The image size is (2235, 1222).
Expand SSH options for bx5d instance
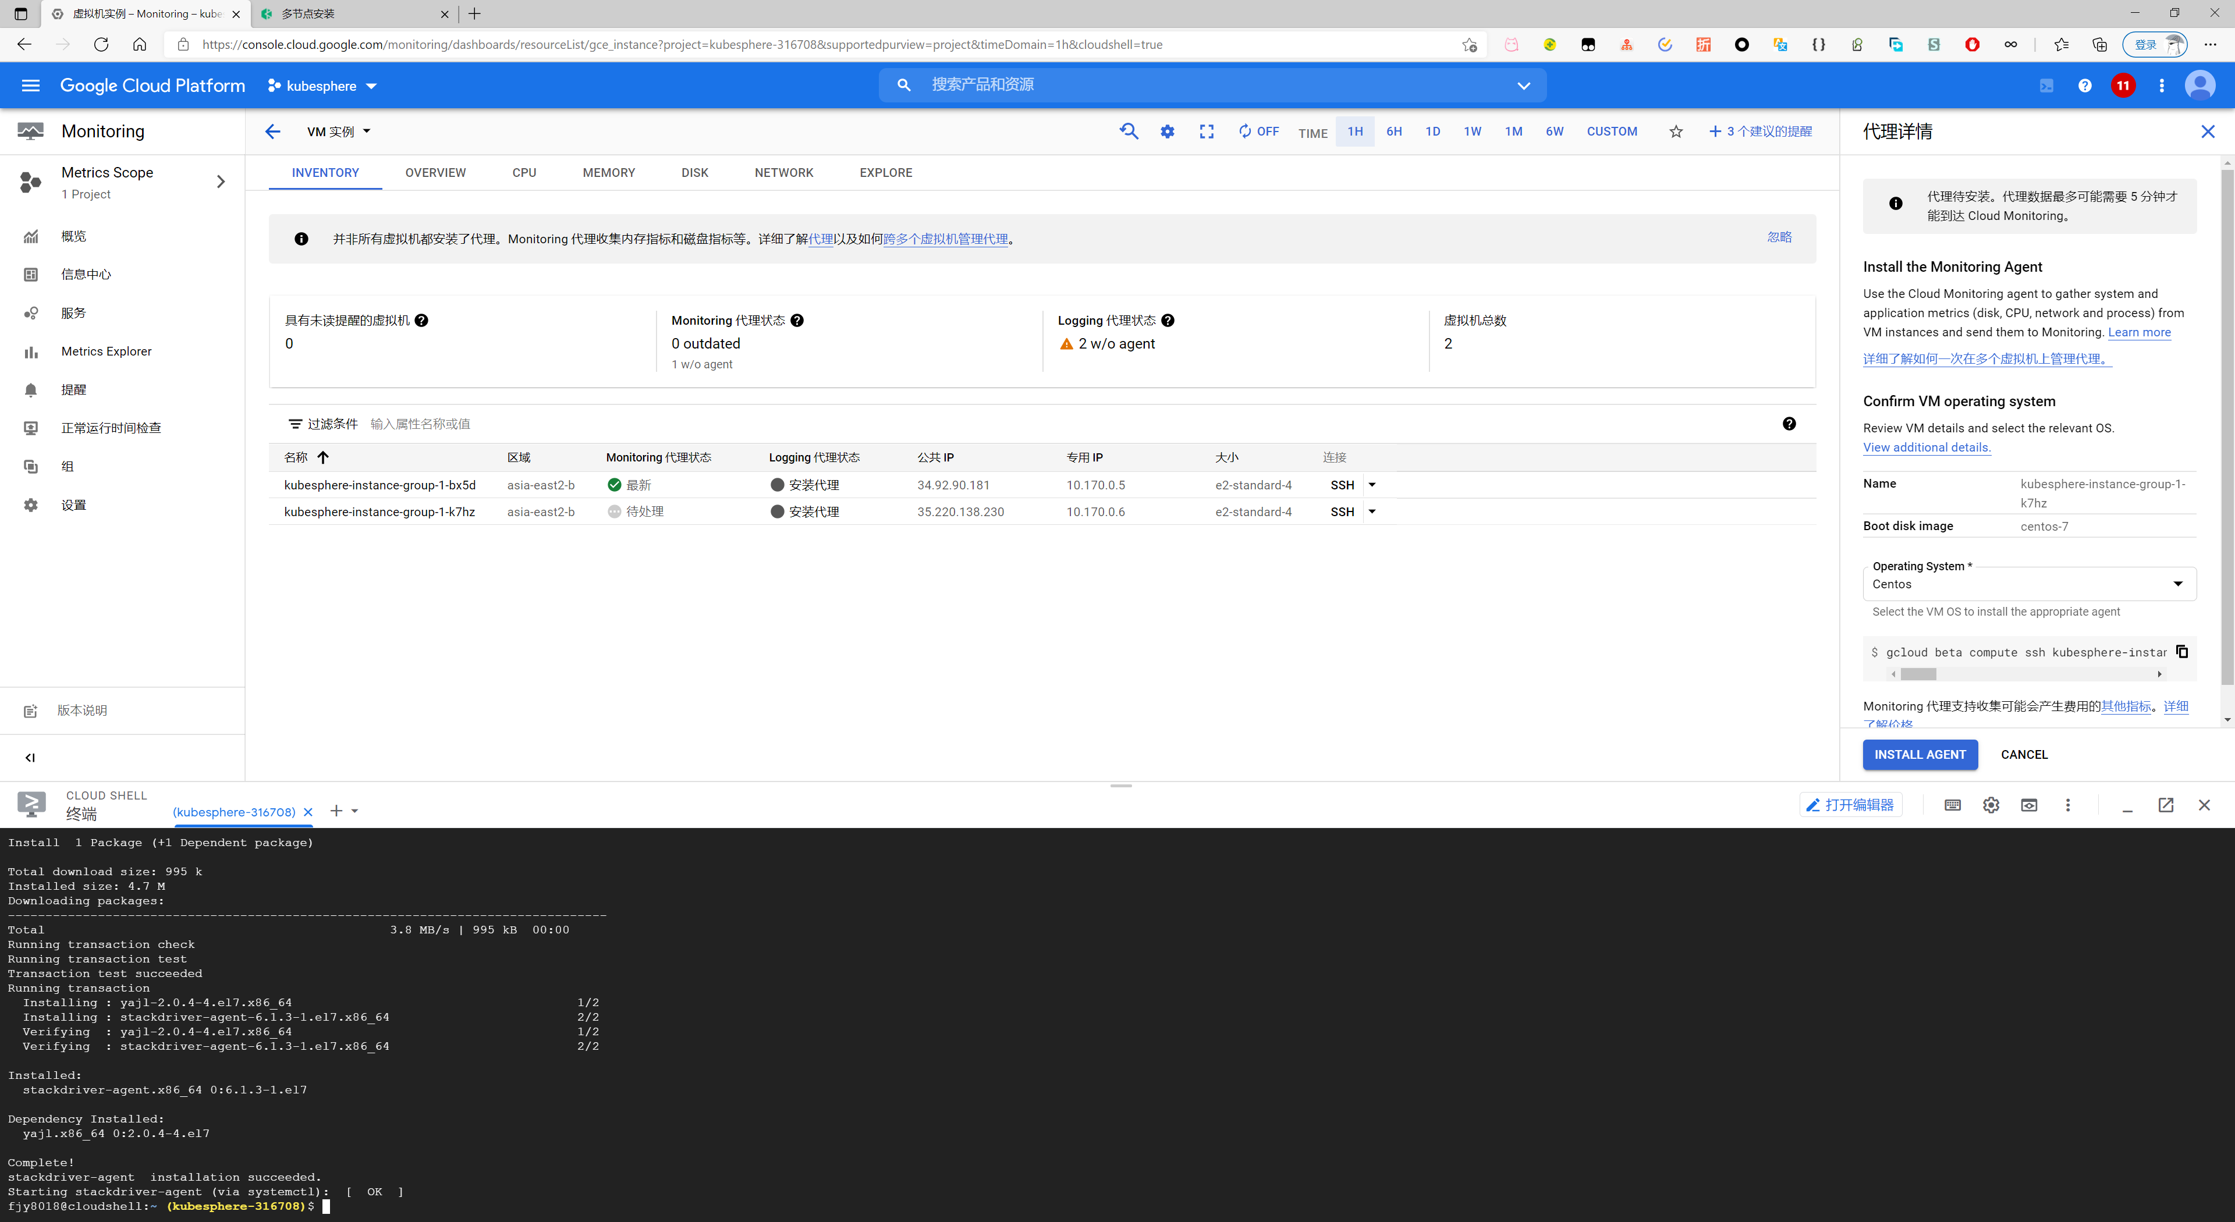point(1372,485)
